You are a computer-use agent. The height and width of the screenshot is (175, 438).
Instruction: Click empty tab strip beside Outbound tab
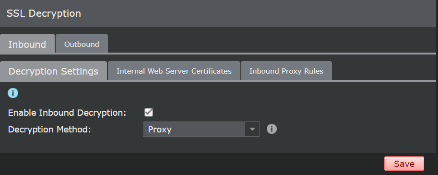coord(271,43)
